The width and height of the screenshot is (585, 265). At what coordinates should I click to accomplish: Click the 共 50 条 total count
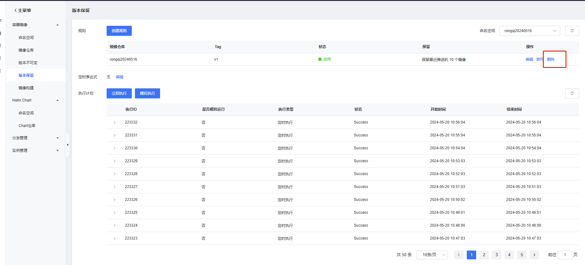point(404,255)
